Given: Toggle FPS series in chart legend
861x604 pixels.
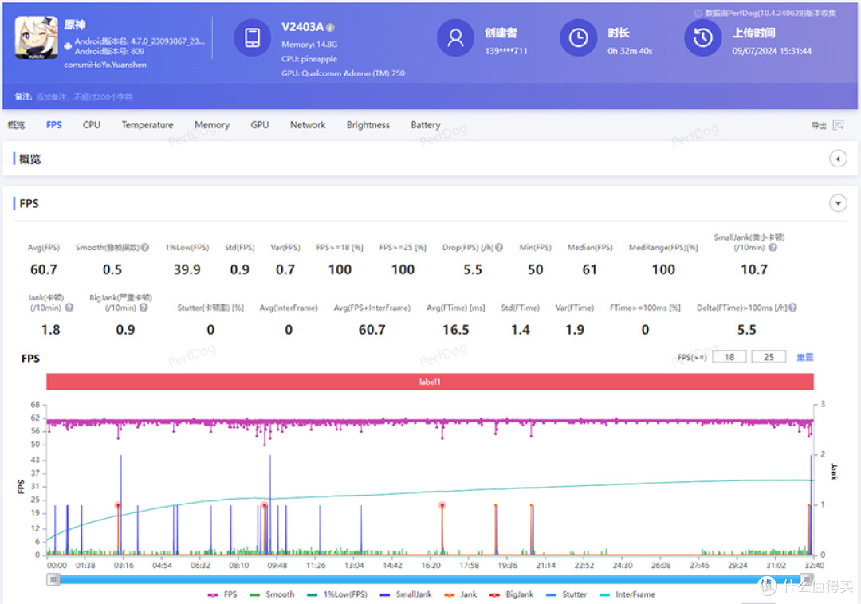Looking at the screenshot, I should [222, 594].
